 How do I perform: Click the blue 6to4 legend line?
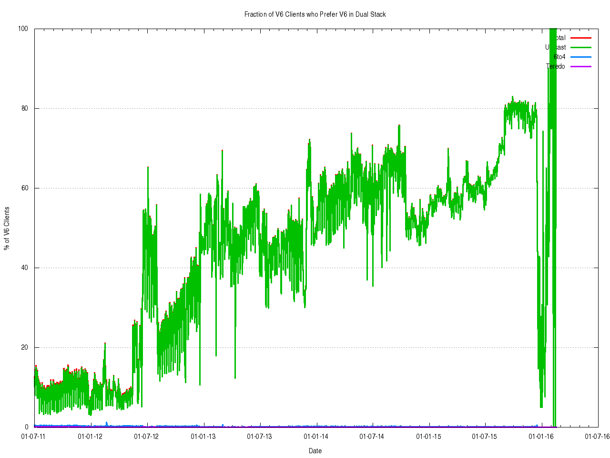(580, 57)
